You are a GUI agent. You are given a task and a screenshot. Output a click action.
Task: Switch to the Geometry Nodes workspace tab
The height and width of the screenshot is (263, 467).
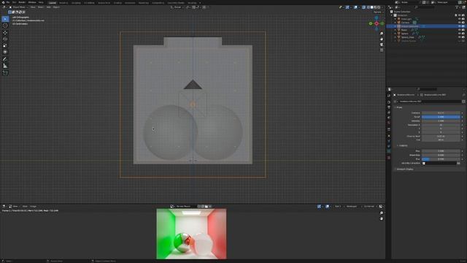click(176, 3)
